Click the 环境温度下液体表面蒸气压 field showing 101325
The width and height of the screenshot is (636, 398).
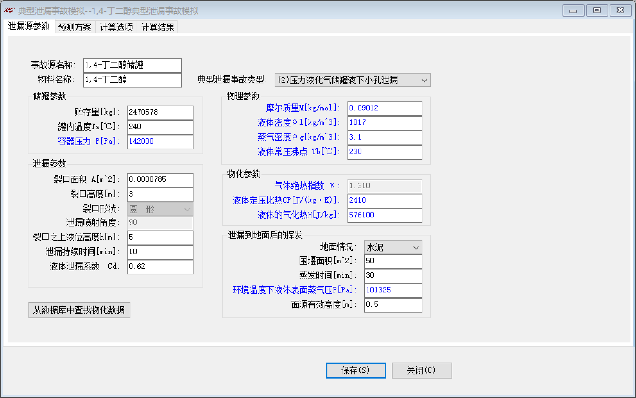coord(393,290)
